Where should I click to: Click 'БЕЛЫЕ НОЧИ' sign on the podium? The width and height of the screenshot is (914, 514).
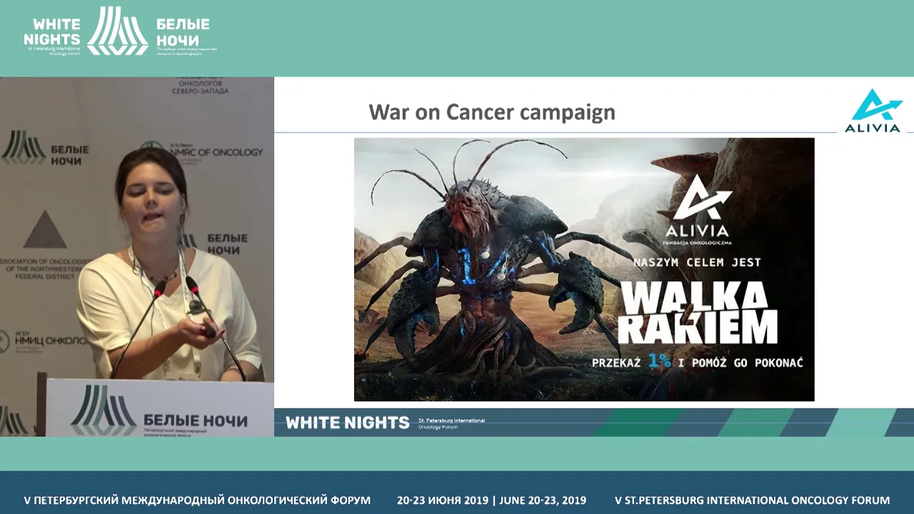tap(196, 420)
